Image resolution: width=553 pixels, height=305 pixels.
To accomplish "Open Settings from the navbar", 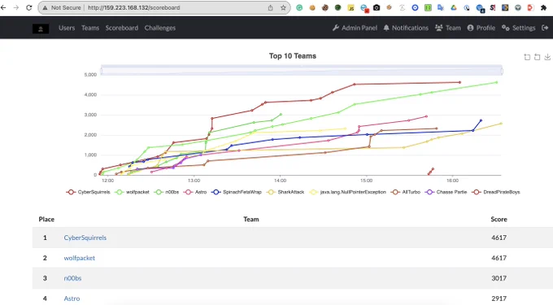I will (519, 28).
